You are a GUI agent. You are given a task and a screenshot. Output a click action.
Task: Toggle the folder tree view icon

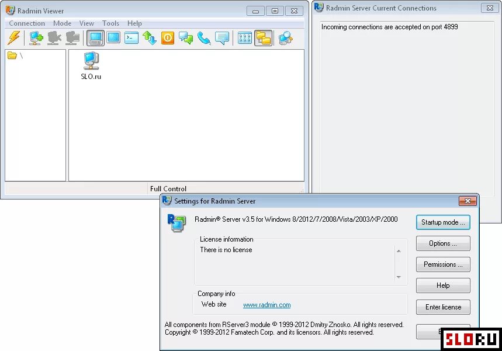click(x=263, y=38)
